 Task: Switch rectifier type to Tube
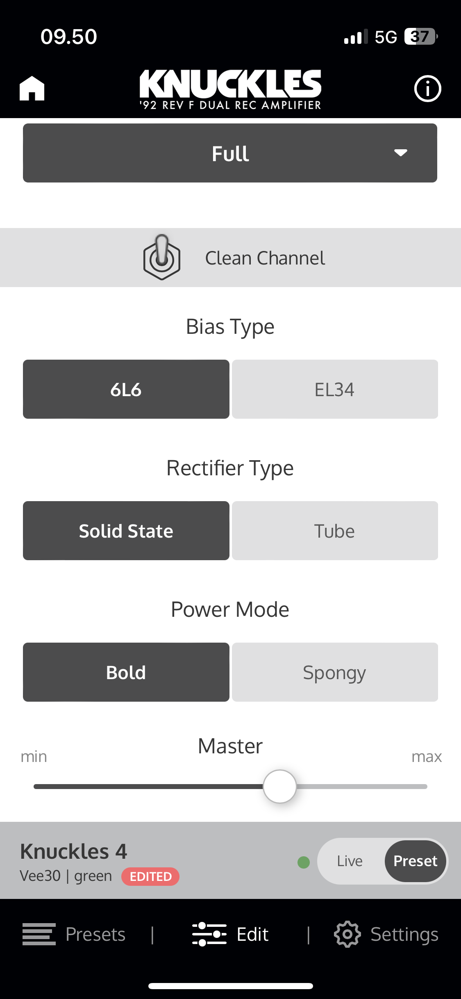(x=335, y=531)
